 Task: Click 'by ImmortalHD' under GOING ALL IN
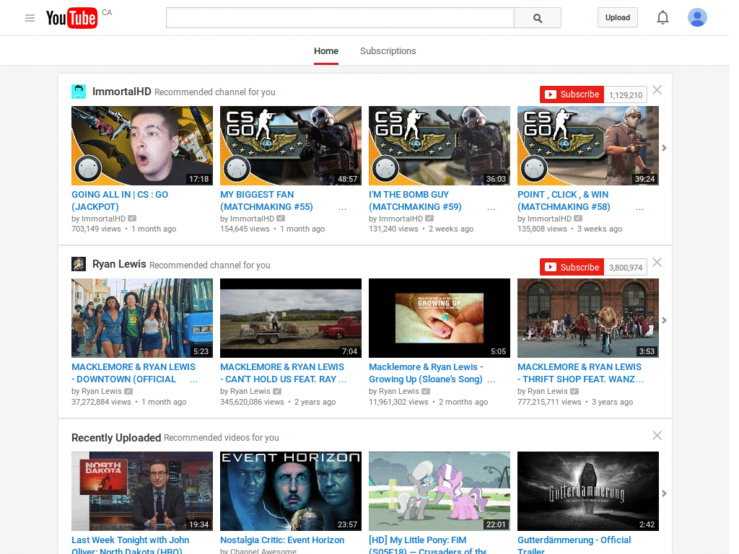pos(98,219)
